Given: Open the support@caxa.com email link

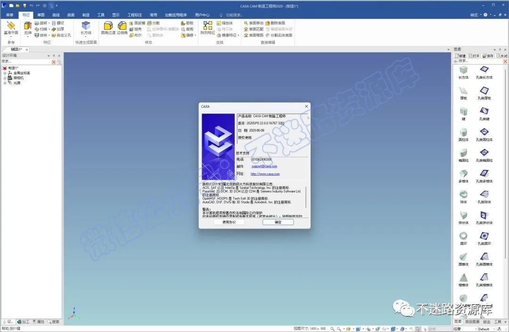Looking at the screenshot, I should 264,166.
